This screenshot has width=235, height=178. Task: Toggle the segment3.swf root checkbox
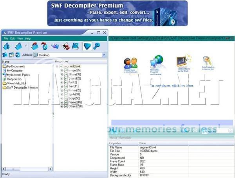(x=61, y=66)
